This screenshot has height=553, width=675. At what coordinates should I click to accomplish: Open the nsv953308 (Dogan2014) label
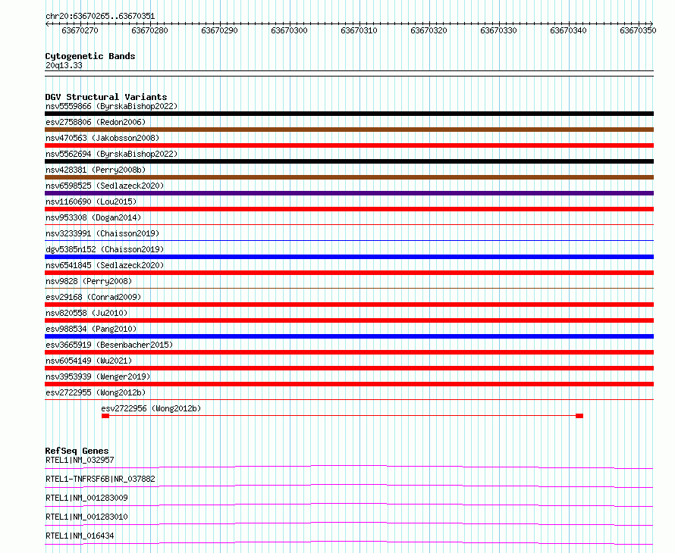click(93, 217)
